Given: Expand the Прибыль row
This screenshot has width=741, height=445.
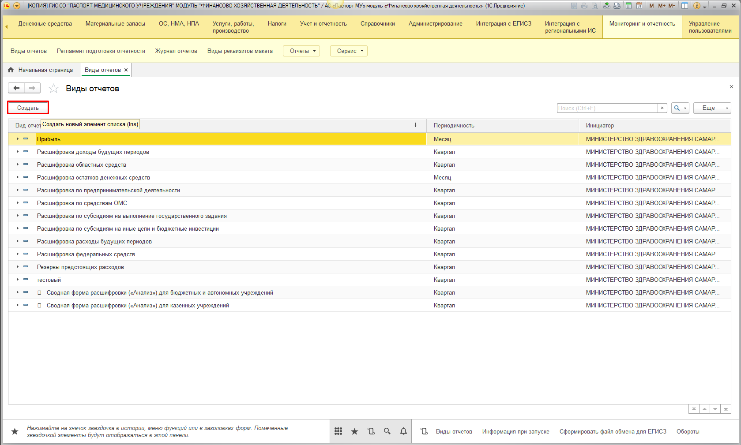Looking at the screenshot, I should click(x=18, y=139).
